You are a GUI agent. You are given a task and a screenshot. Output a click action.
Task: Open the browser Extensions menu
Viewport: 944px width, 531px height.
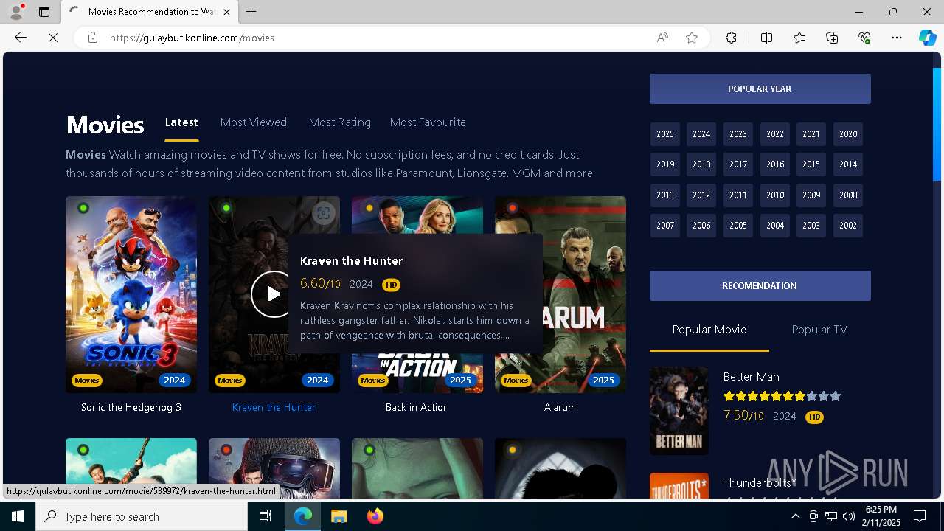point(731,38)
